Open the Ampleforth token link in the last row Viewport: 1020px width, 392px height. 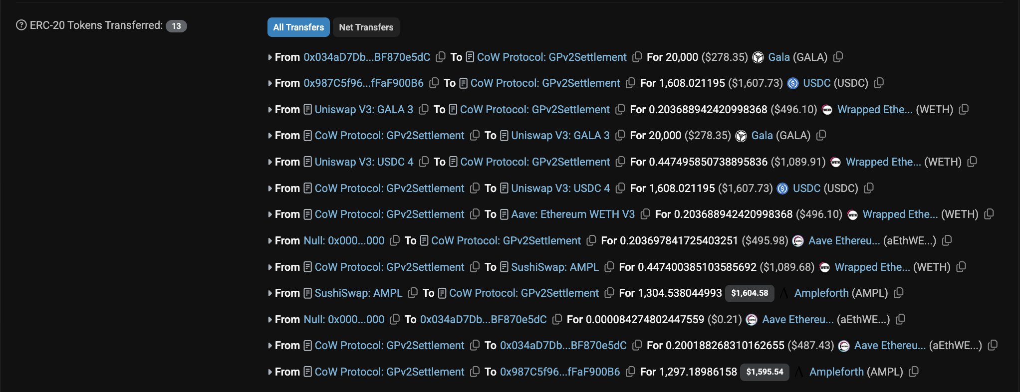pyautogui.click(x=836, y=372)
